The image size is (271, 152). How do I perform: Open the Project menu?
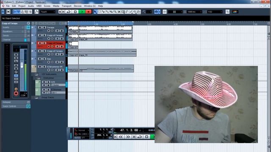pyautogui.click(x=22, y=6)
